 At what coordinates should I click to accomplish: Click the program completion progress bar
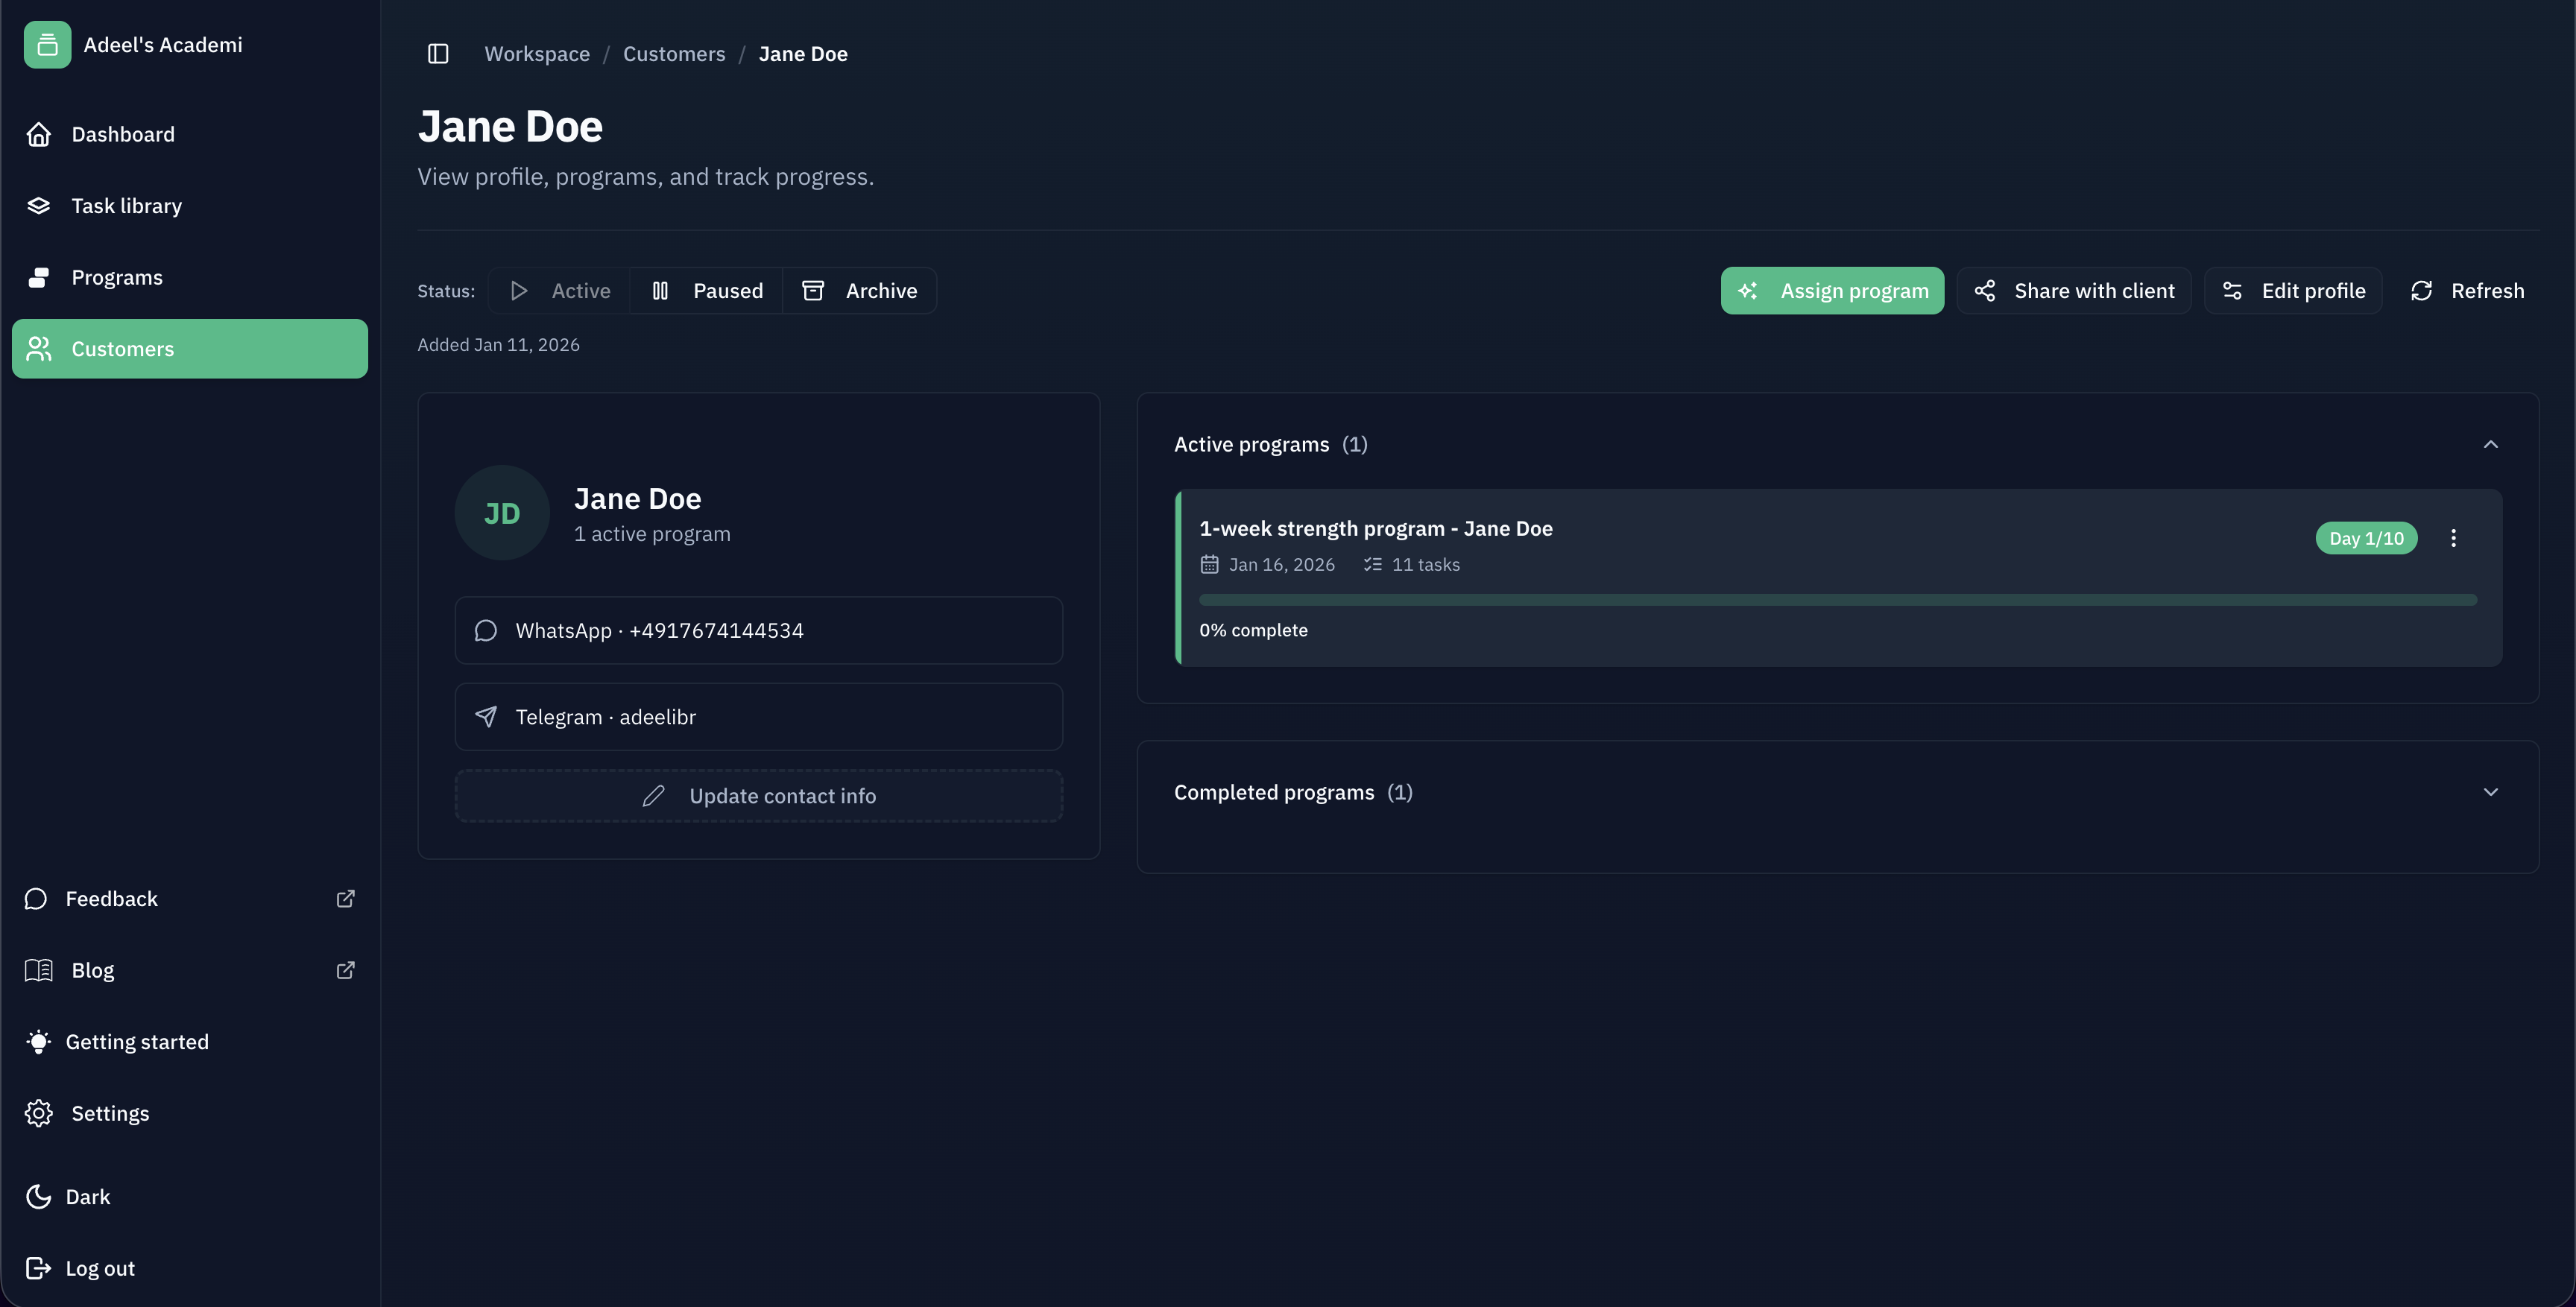point(1837,599)
